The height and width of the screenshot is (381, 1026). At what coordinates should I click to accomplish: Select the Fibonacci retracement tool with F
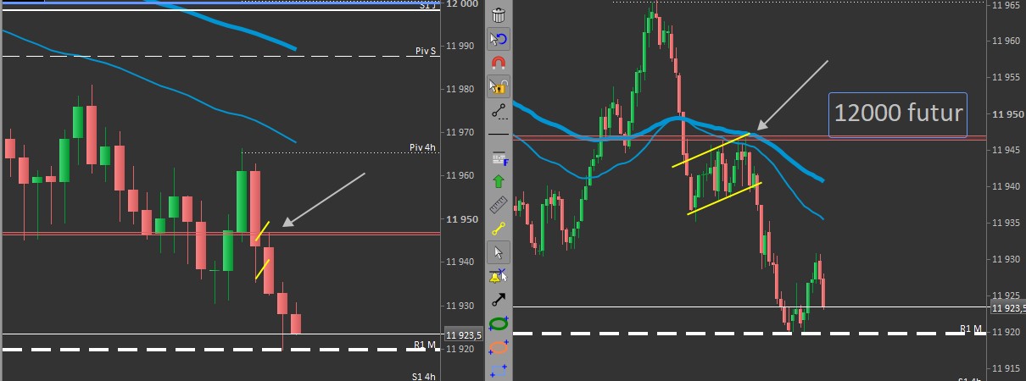point(499,157)
